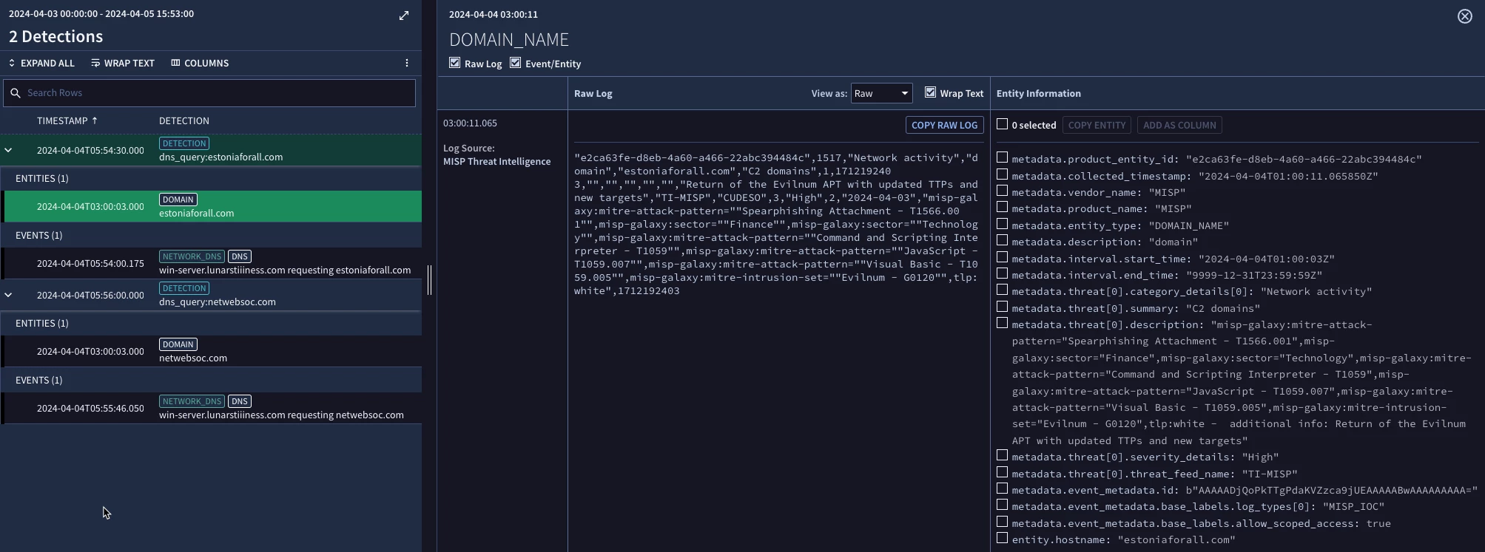Check metadata.threat[0].summary field
The image size is (1485, 552).
[1002, 307]
